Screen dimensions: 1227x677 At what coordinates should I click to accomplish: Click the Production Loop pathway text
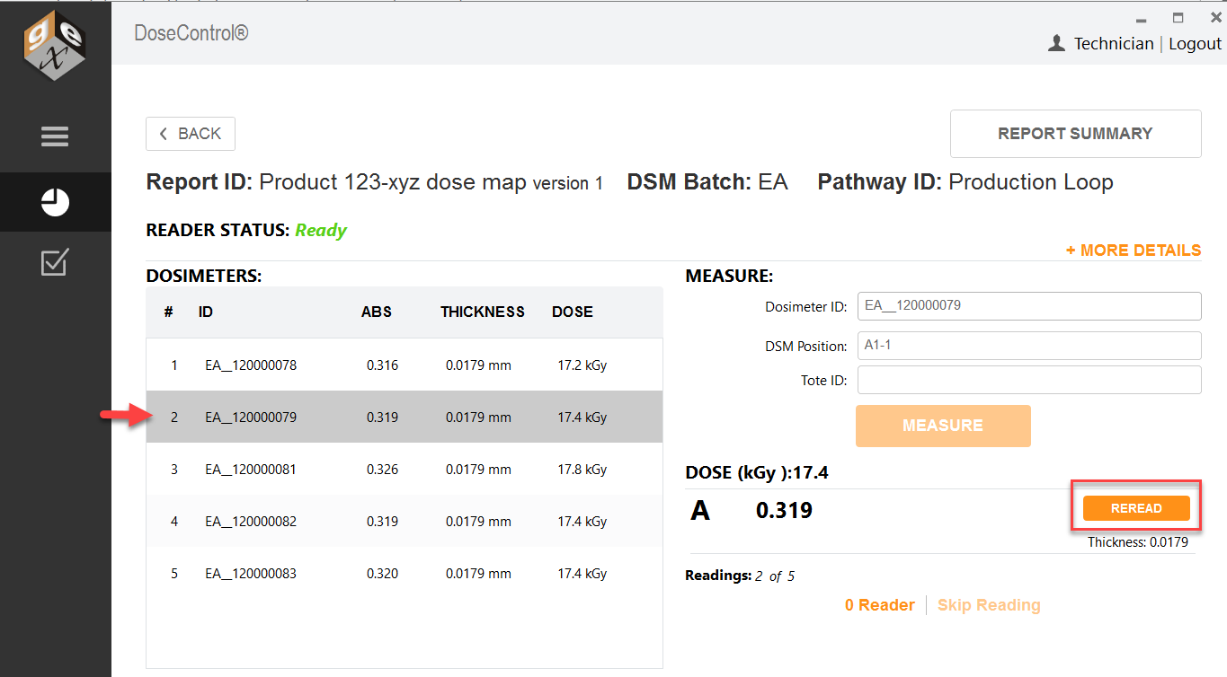[x=1031, y=182]
